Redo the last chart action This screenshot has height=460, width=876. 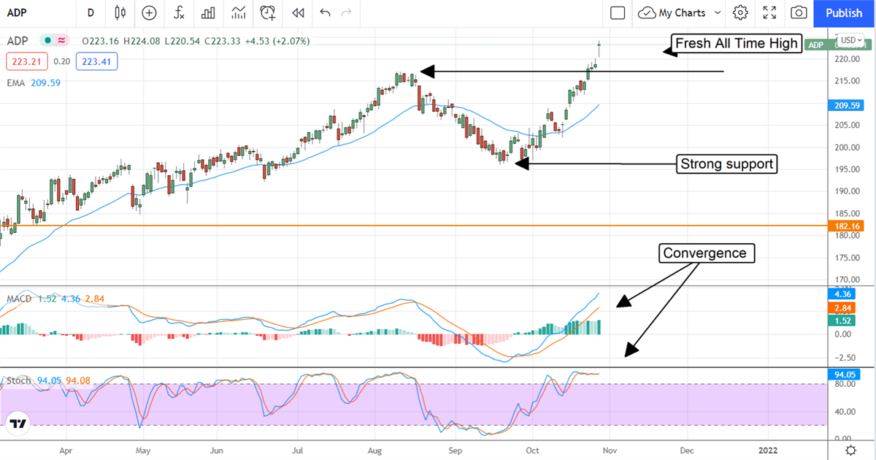[347, 12]
